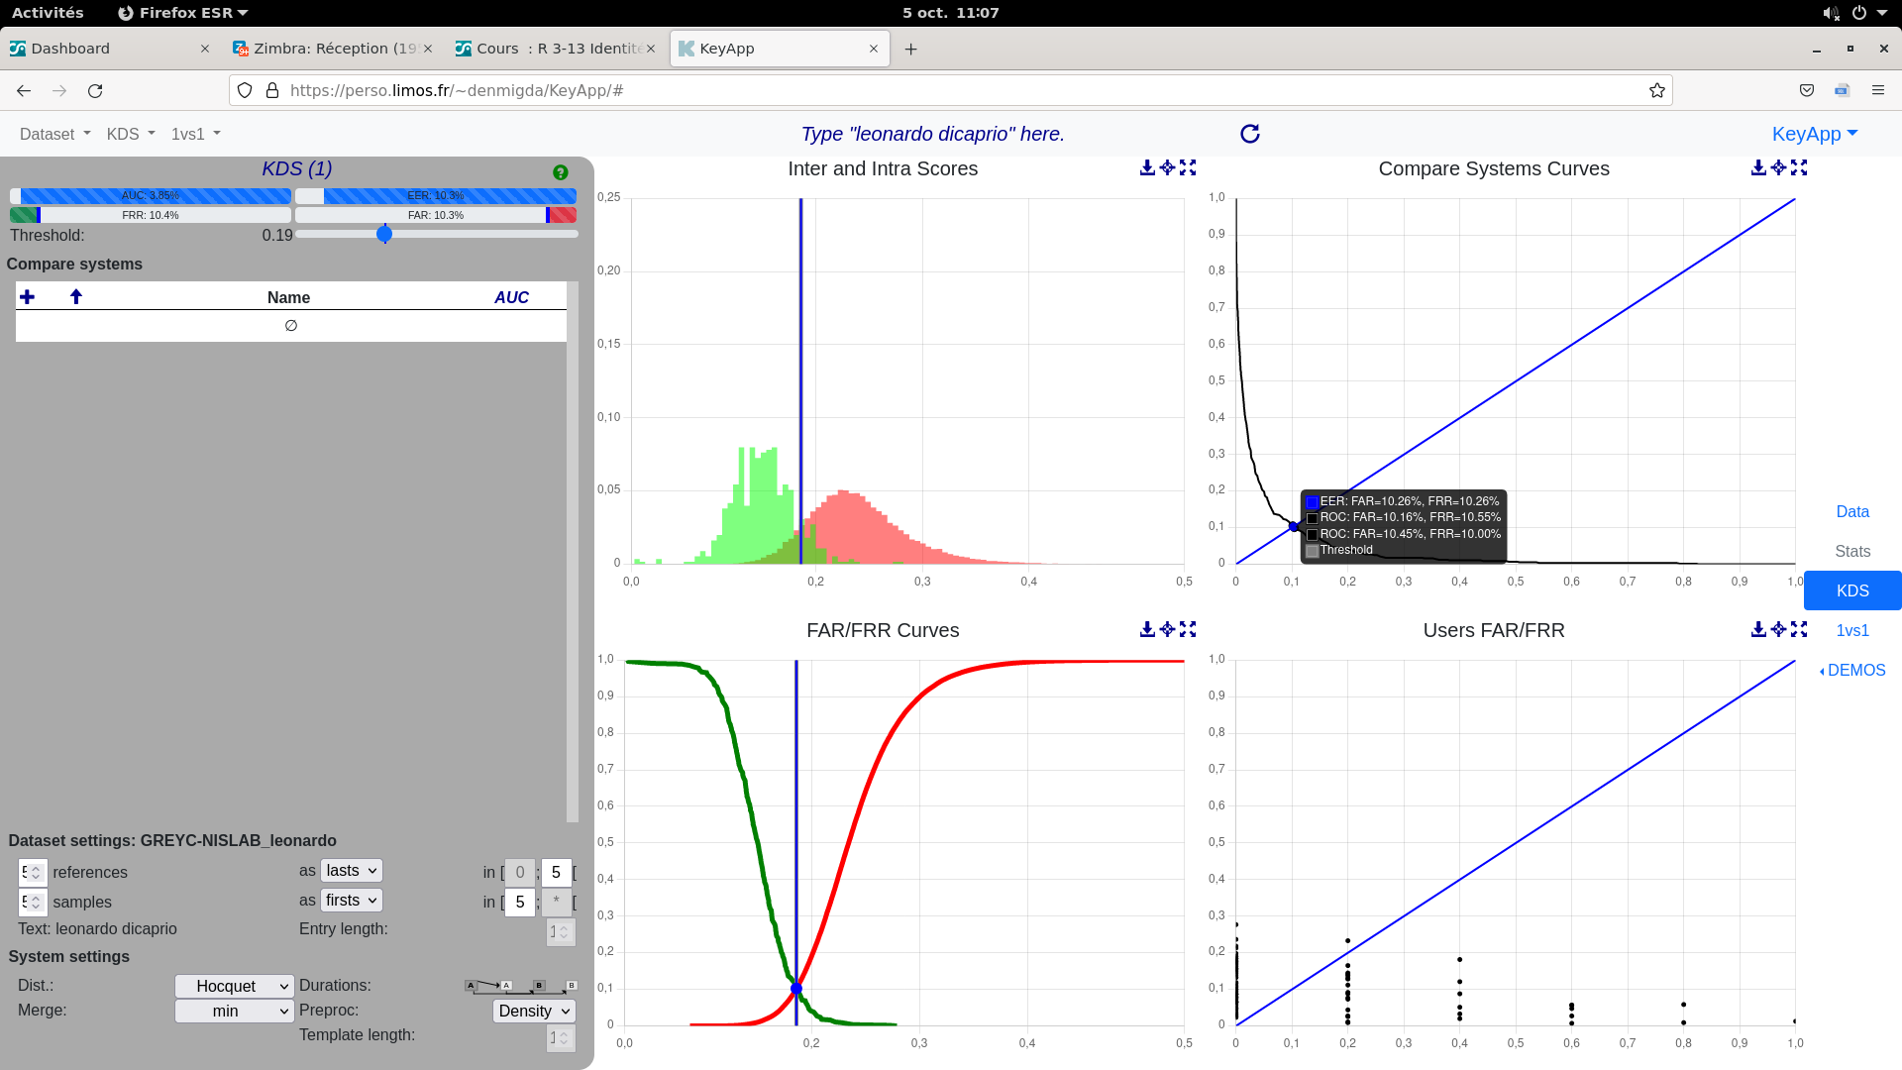Click the help icon in the KDS panel
The image size is (1902, 1070).
click(x=561, y=171)
